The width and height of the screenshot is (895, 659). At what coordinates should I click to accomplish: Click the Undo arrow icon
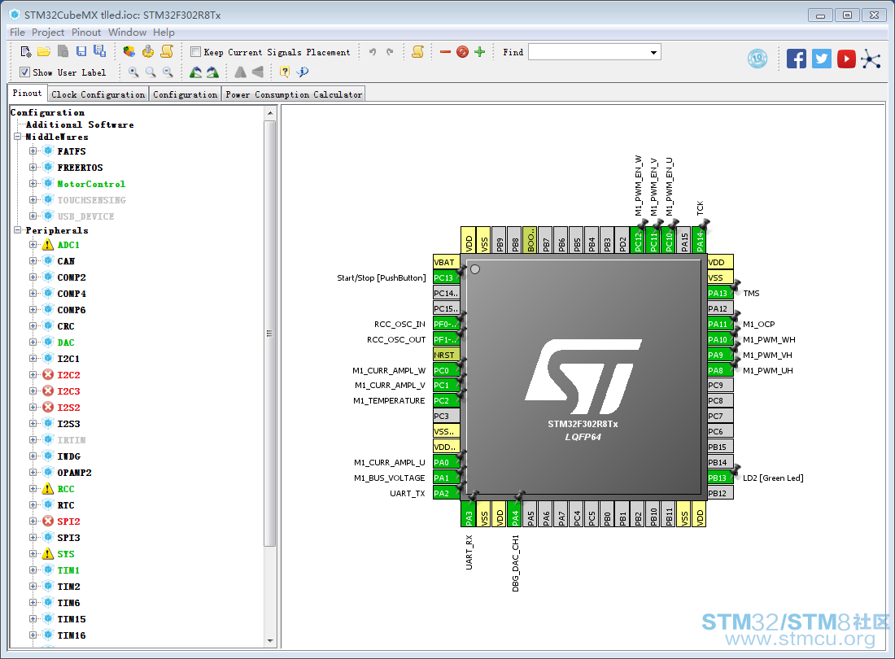click(x=373, y=52)
